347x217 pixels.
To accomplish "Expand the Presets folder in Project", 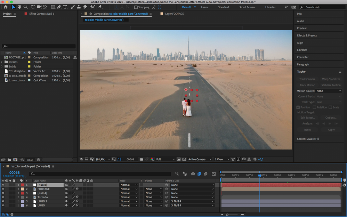I will click(x=2, y=62).
